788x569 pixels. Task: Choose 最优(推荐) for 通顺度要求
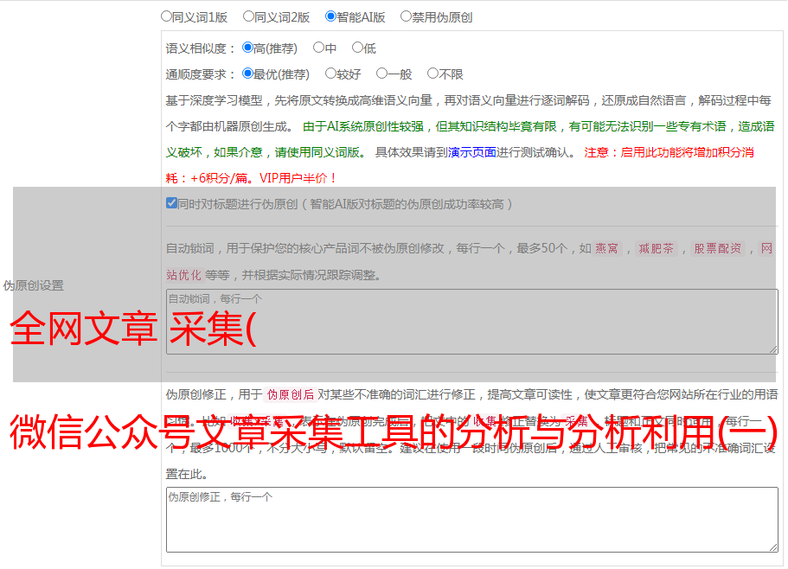click(x=247, y=74)
